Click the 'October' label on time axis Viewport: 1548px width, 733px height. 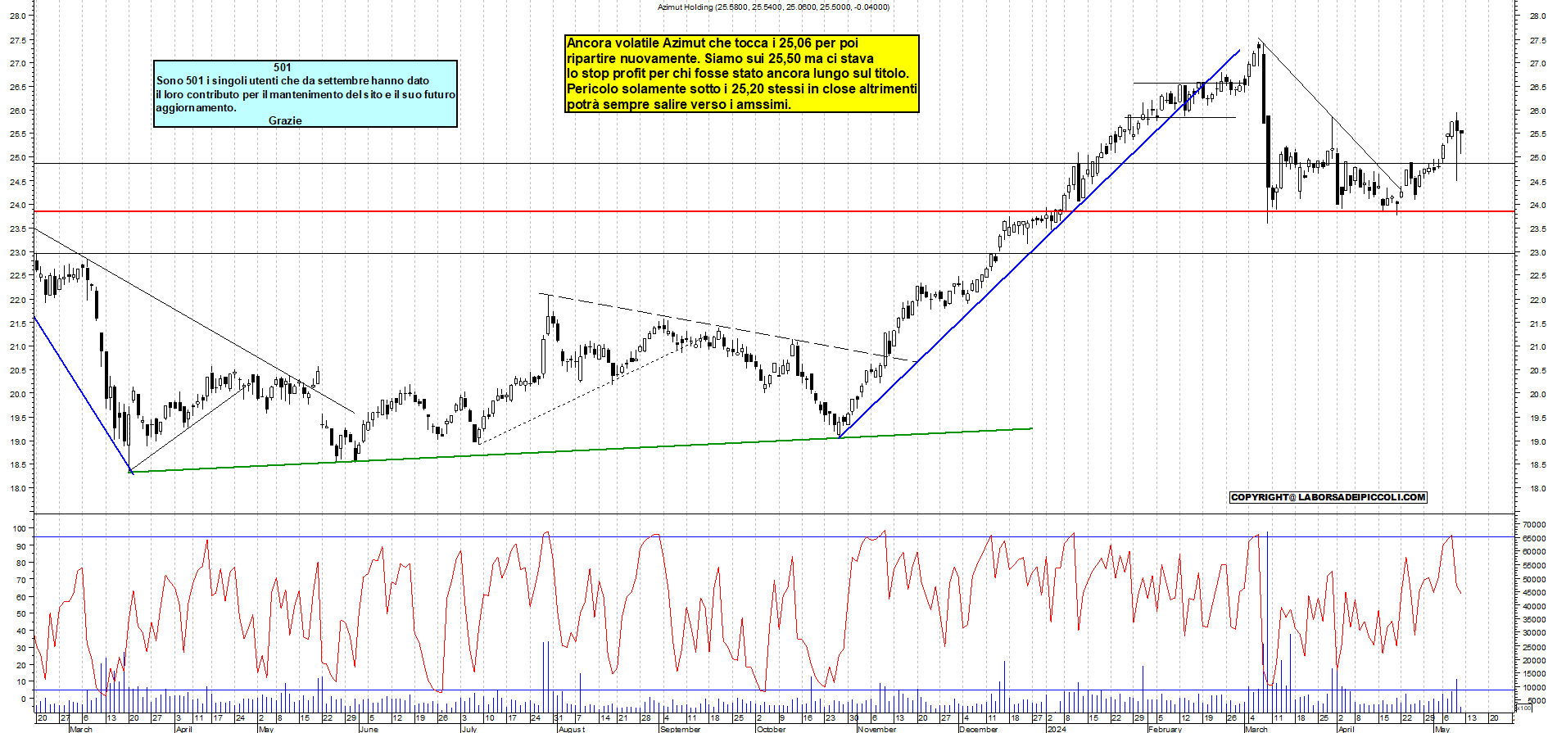click(771, 729)
